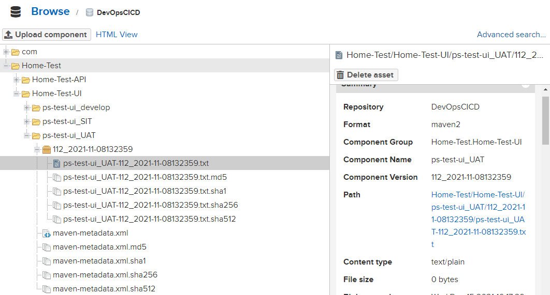Click the ps-test-ui_develop folder icon
The height and width of the screenshot is (295, 550).
tap(36, 108)
